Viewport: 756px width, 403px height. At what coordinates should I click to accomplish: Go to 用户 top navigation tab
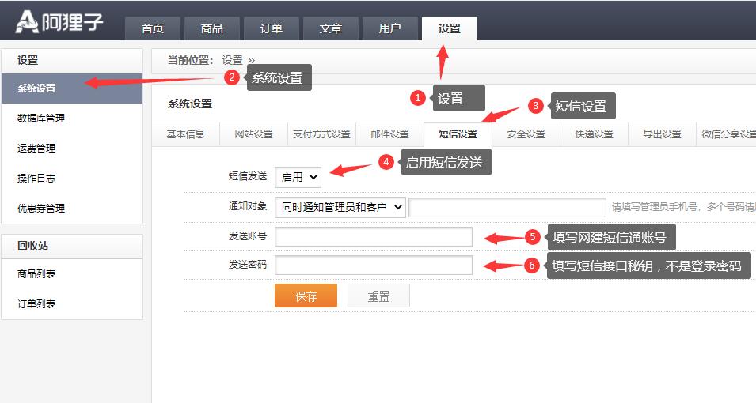click(389, 28)
